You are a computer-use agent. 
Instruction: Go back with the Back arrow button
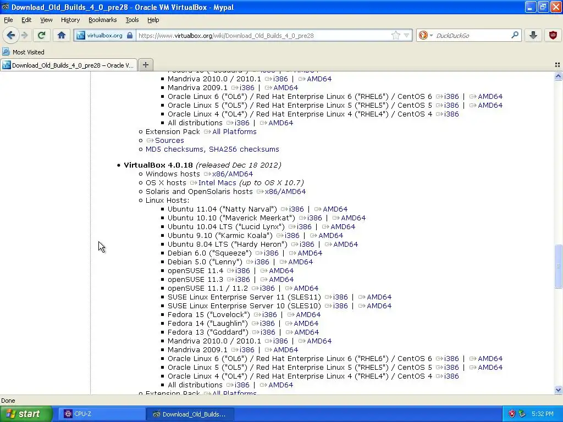(x=10, y=35)
